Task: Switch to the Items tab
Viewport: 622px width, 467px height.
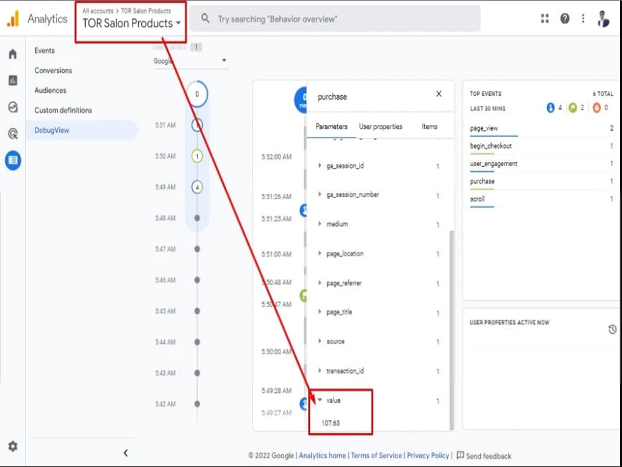Action: [x=430, y=126]
